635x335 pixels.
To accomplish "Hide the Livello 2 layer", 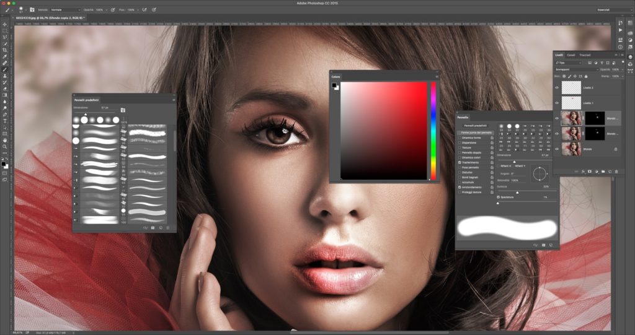I will [x=557, y=87].
